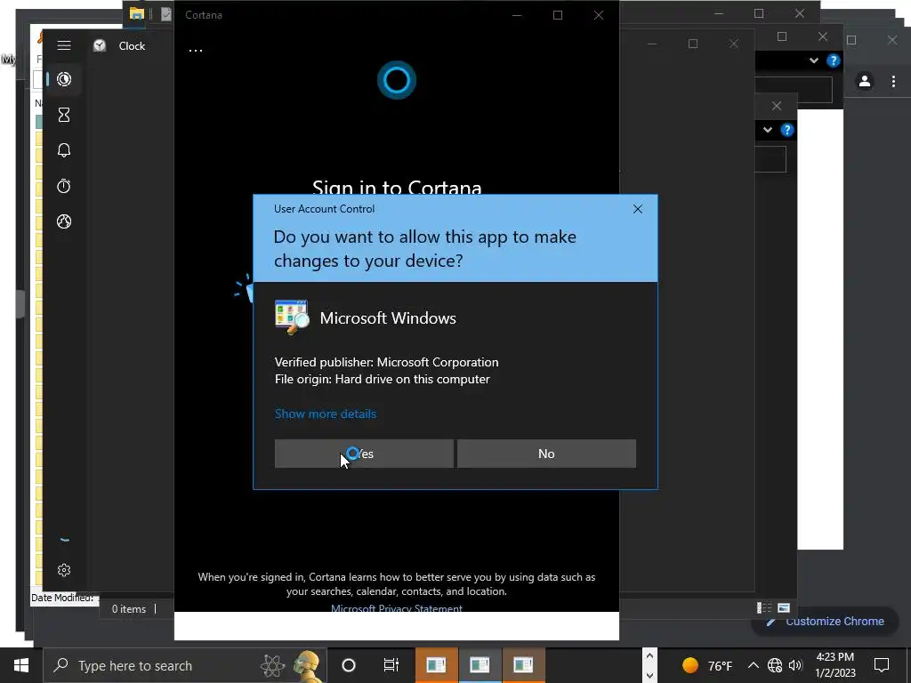Click Show more details in UAC dialog

pyautogui.click(x=326, y=414)
